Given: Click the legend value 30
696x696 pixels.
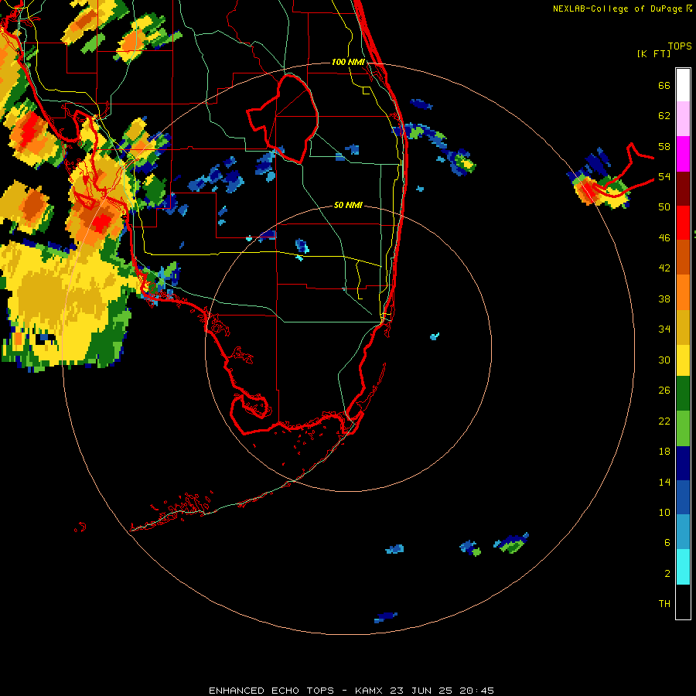Looking at the screenshot, I should [x=664, y=360].
